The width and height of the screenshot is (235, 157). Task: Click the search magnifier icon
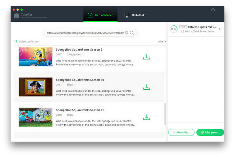pos(132,33)
